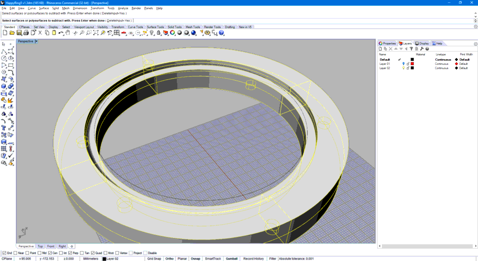
Task: Open the Perspective viewport title dropdown arrow
Action: (x=36, y=42)
